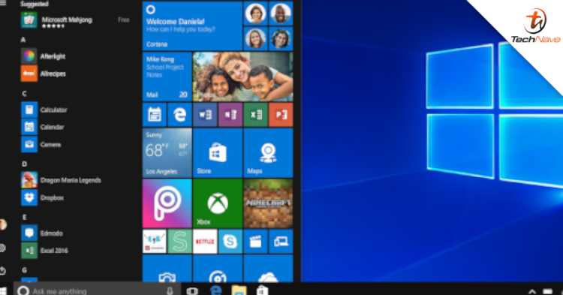Launch Word from its tile

(x=205, y=115)
